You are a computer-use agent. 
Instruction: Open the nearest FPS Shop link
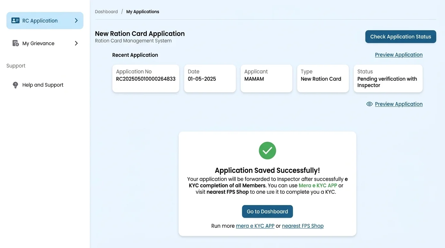(x=303, y=226)
